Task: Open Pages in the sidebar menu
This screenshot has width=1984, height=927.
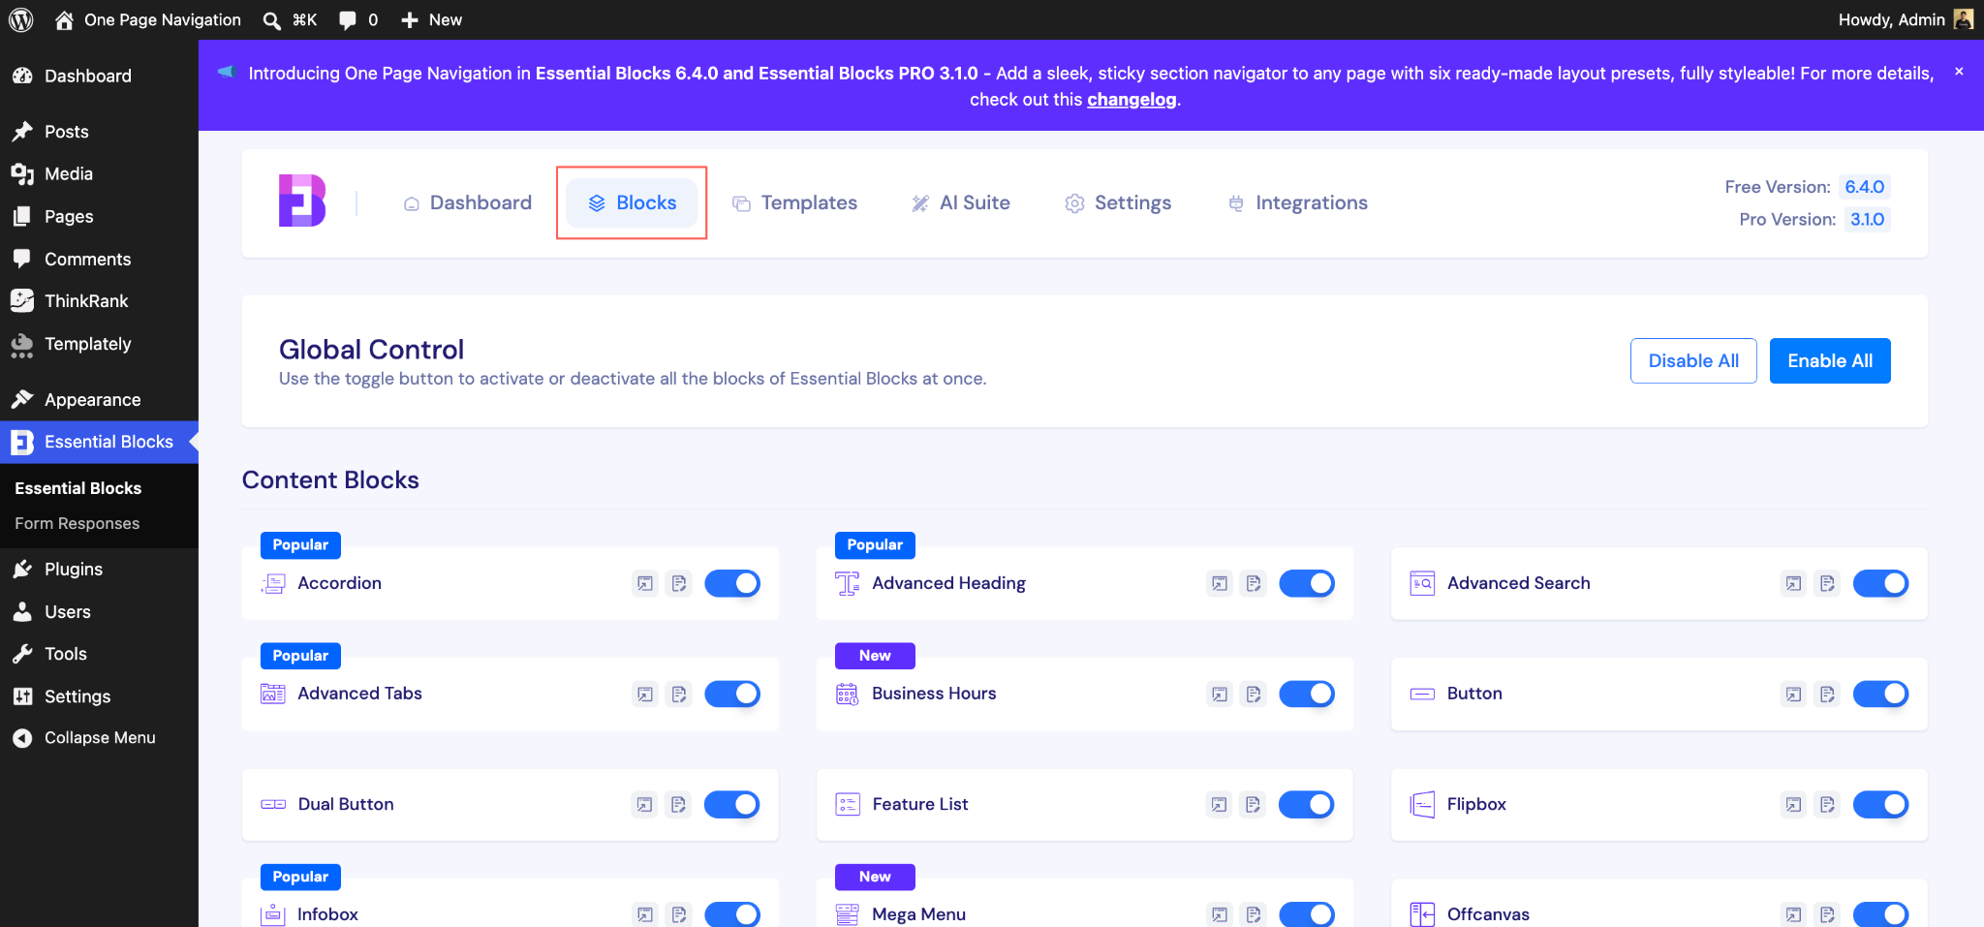Action: click(99, 217)
